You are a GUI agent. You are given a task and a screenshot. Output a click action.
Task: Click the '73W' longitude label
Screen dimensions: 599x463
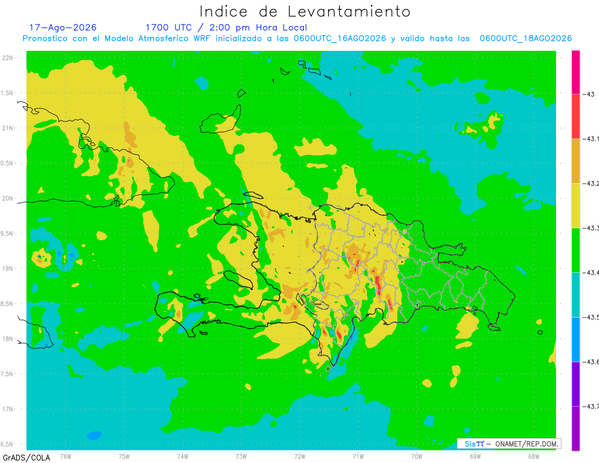(241, 457)
